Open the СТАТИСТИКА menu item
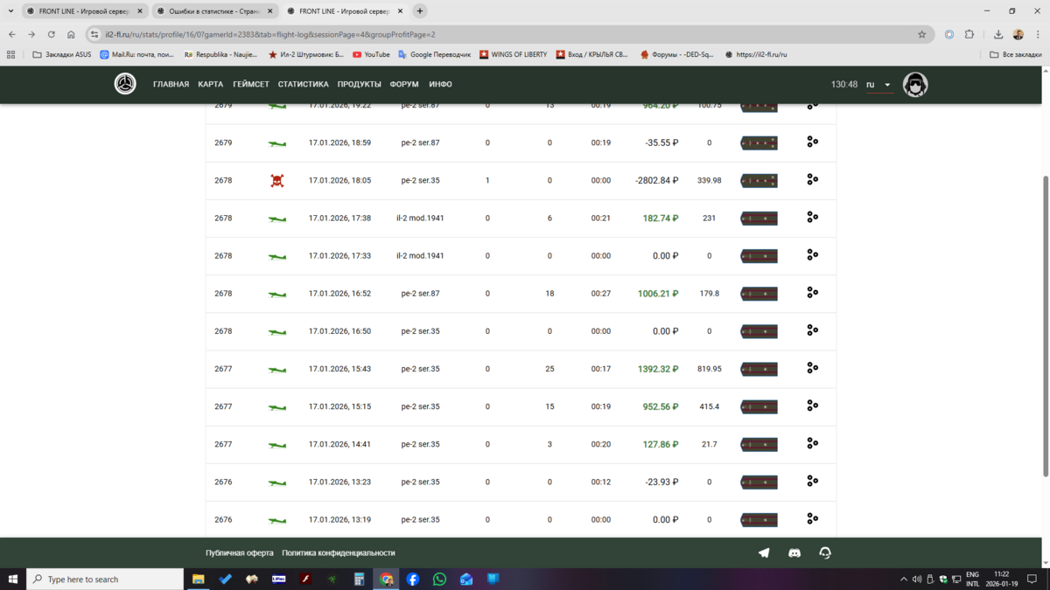Image resolution: width=1050 pixels, height=590 pixels. pyautogui.click(x=303, y=85)
